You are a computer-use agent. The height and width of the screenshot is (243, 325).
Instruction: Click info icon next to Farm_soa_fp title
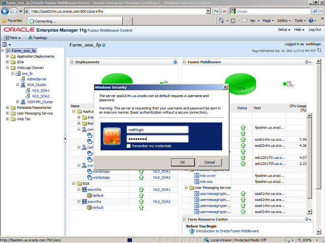(104, 46)
